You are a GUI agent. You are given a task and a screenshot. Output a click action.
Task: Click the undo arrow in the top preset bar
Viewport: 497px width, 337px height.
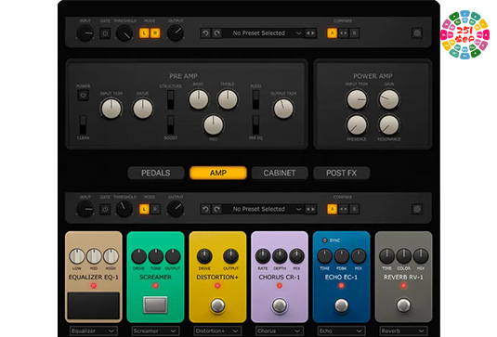point(205,32)
